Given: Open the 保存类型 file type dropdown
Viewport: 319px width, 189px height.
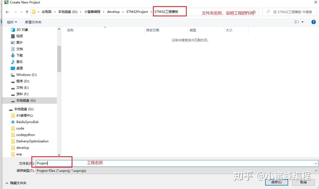Looking at the screenshot, I should coord(316,171).
